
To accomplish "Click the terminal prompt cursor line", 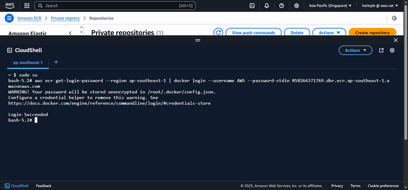I will (x=23, y=120).
